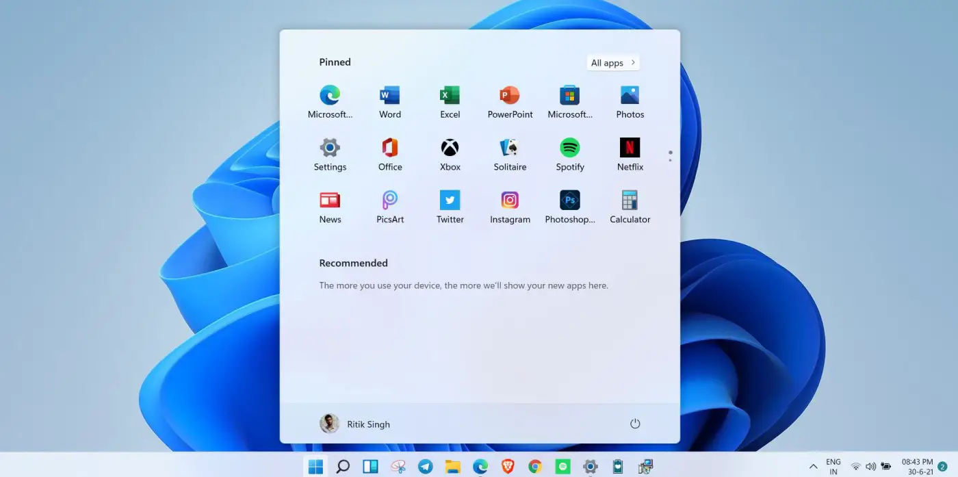
Task: Launch PicsArt from pinned apps
Action: click(x=390, y=207)
